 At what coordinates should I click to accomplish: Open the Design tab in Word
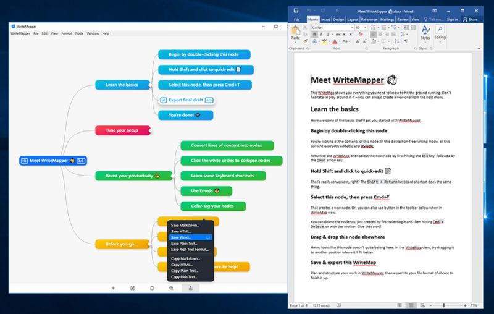tap(338, 20)
